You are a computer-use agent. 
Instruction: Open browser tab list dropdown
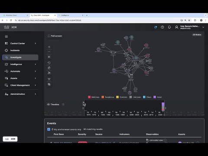click(x=206, y=15)
